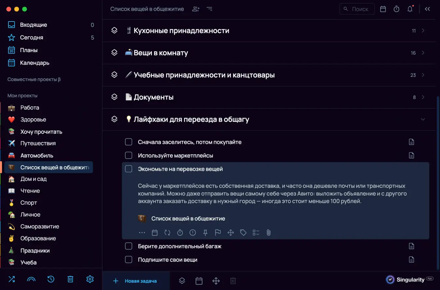440x290 pixels.
Task: Open 'Сегодня' in the sidebar
Action: click(x=32, y=37)
